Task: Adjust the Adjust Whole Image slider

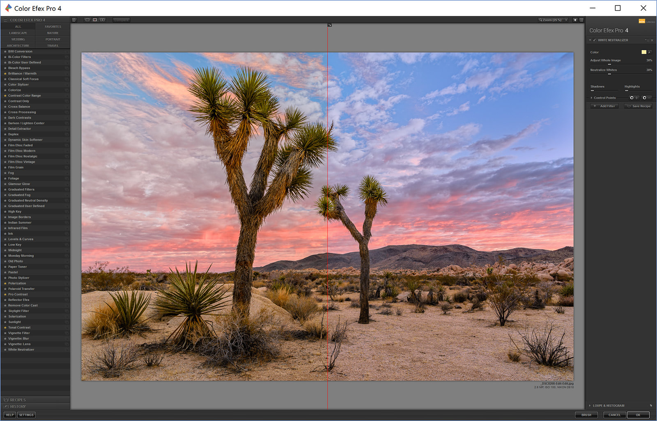Action: coord(609,64)
